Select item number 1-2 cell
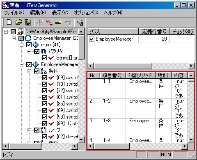197x160 pixels. (113, 108)
